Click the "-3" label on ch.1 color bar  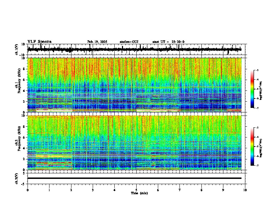257,70
